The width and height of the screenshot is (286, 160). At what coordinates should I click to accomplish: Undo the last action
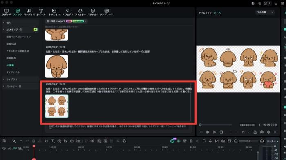pos(21,141)
